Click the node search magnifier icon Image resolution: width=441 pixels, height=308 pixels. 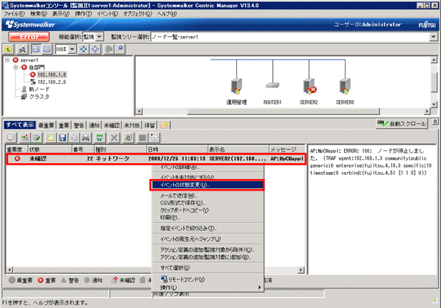click(x=22, y=49)
